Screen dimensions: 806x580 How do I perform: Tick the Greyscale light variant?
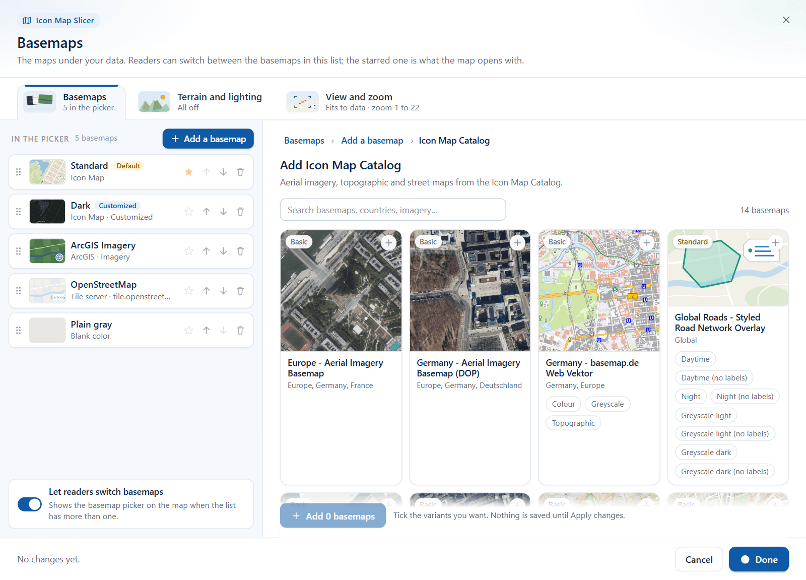point(706,416)
